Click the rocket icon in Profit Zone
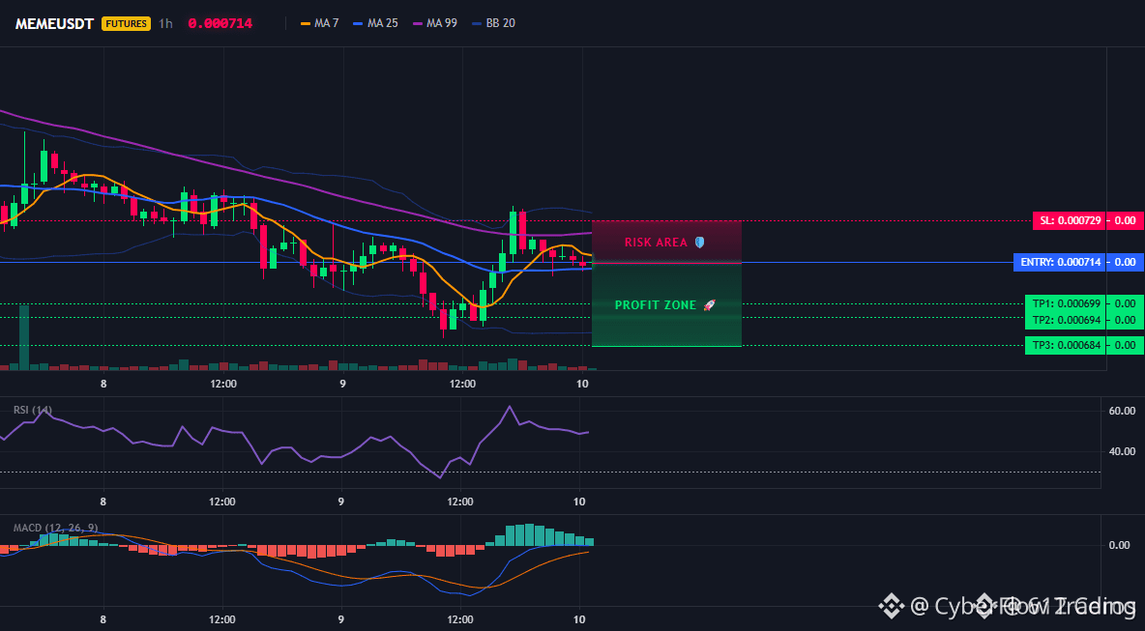 pos(709,305)
